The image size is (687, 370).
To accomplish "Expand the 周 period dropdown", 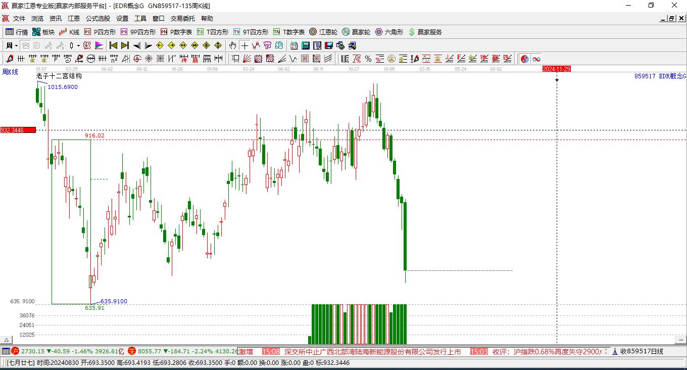I will point(16,45).
